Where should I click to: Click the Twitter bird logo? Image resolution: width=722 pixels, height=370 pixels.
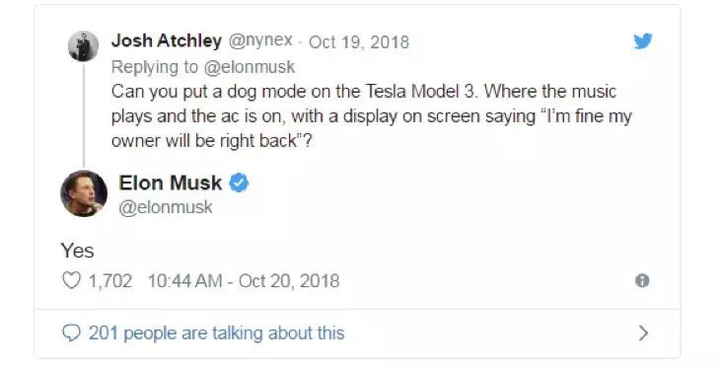pos(642,41)
